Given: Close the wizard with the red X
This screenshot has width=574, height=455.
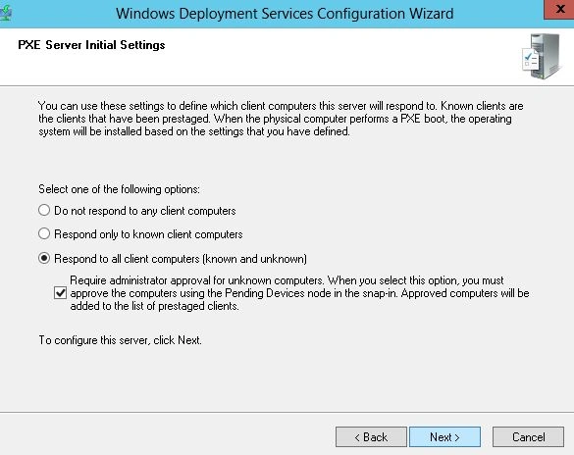Looking at the screenshot, I should 559,9.
